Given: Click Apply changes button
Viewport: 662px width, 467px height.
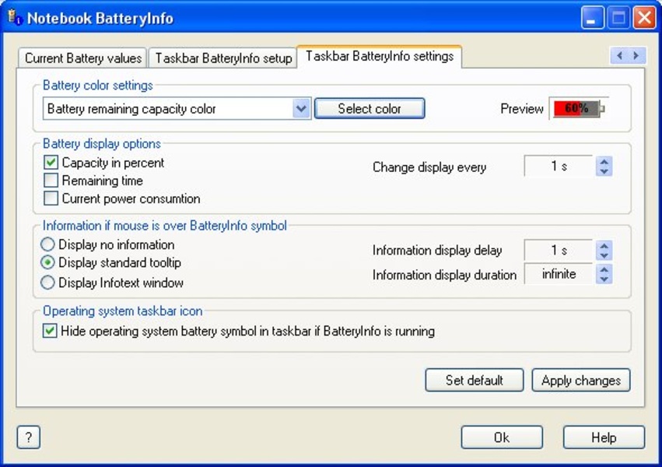Looking at the screenshot, I should (581, 380).
